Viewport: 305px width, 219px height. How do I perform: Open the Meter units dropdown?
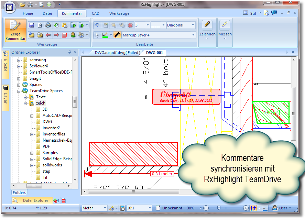pyautogui.click(x=105, y=208)
